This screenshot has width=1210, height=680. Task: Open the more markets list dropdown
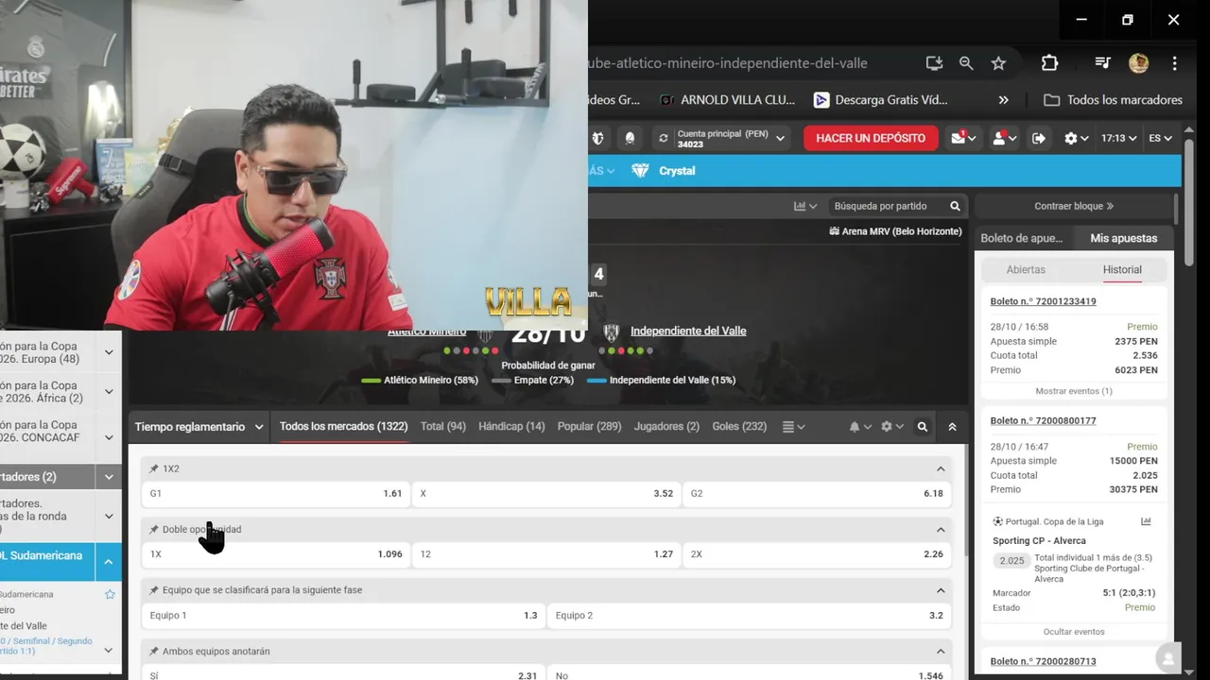(x=793, y=427)
